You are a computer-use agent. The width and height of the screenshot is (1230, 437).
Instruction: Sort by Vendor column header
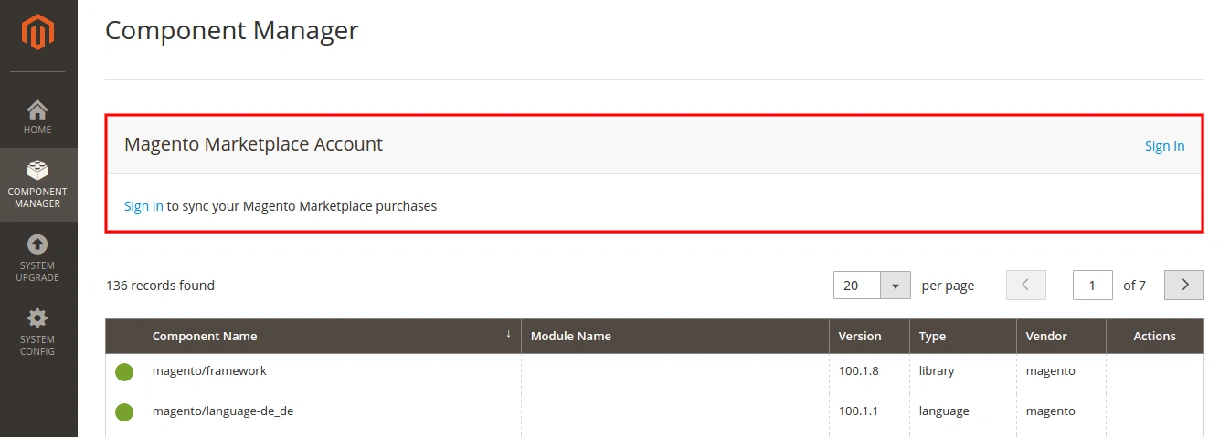[x=1046, y=337]
